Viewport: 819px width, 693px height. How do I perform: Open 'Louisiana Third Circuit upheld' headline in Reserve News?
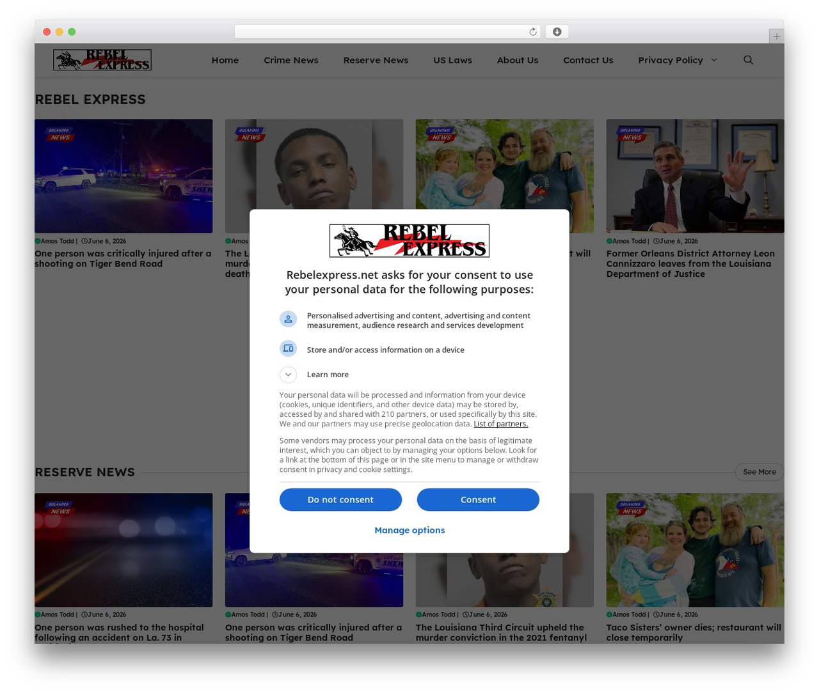[x=501, y=632]
